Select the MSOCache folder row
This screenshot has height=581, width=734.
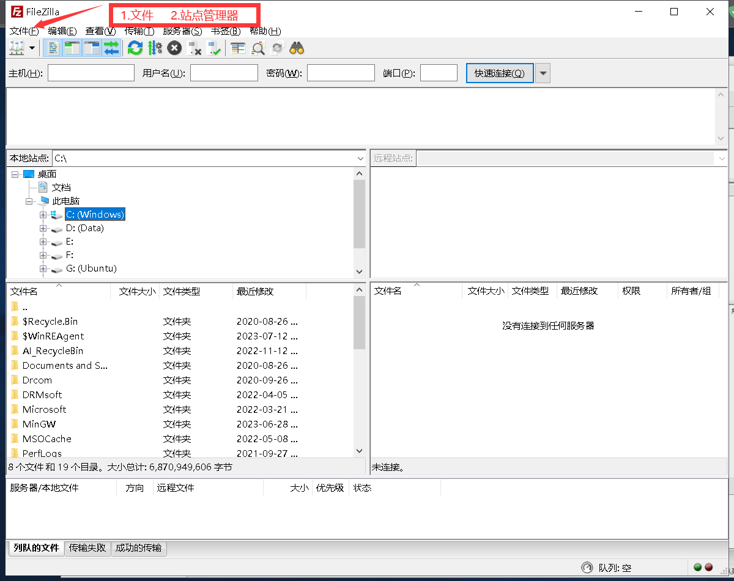pyautogui.click(x=180, y=439)
